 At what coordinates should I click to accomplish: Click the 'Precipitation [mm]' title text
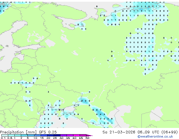[18, 132]
